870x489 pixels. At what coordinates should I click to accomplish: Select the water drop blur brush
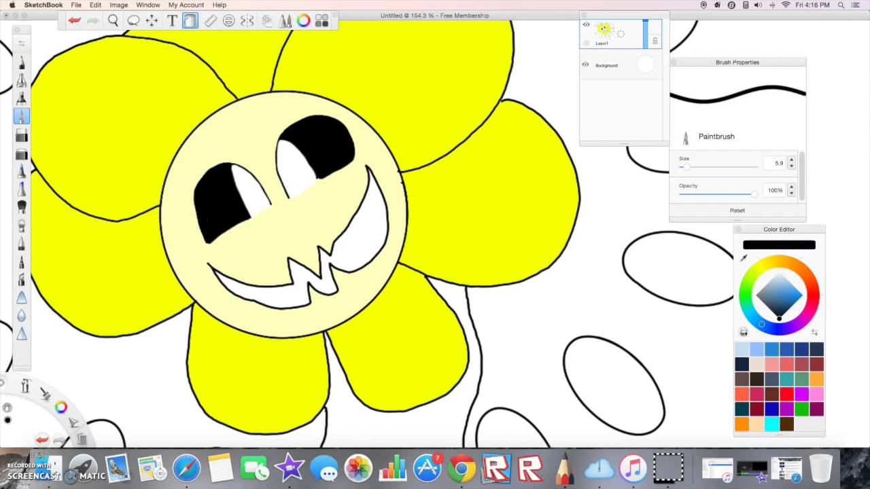[22, 315]
